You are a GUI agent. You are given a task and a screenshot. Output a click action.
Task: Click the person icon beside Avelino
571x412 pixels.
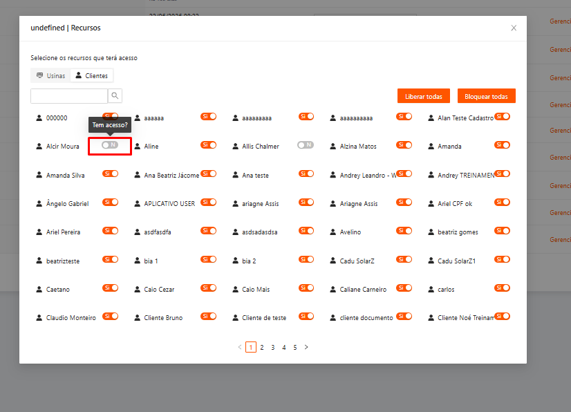(333, 232)
